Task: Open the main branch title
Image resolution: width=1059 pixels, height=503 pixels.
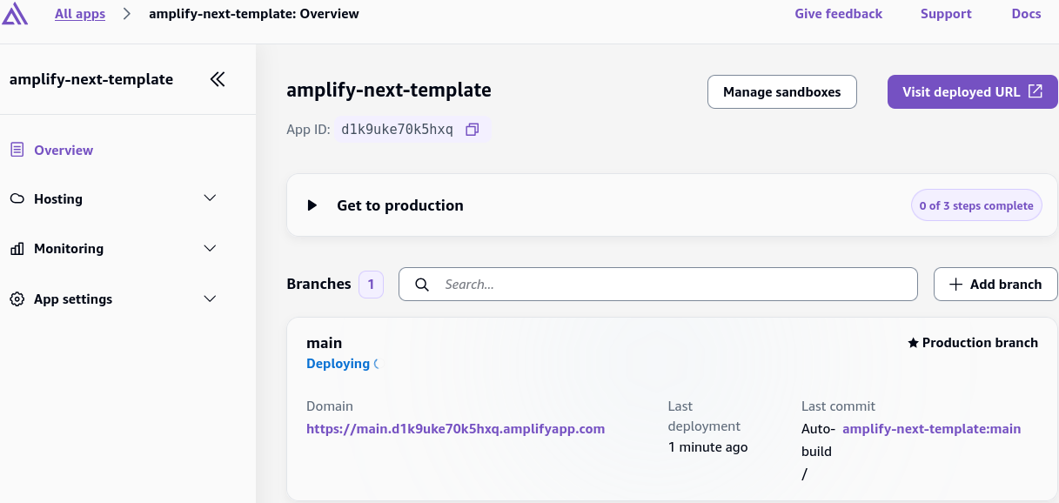Action: point(324,343)
